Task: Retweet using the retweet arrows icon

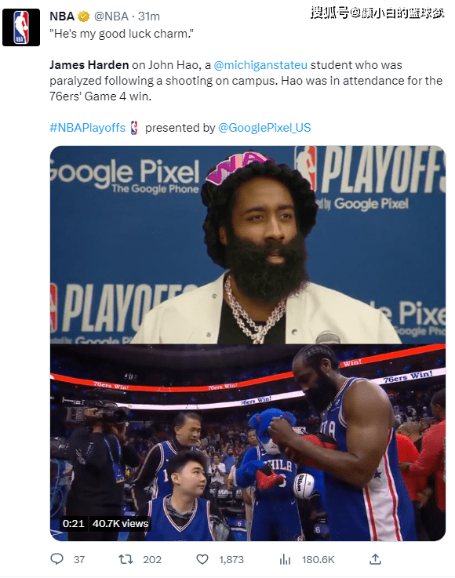Action: [126, 559]
